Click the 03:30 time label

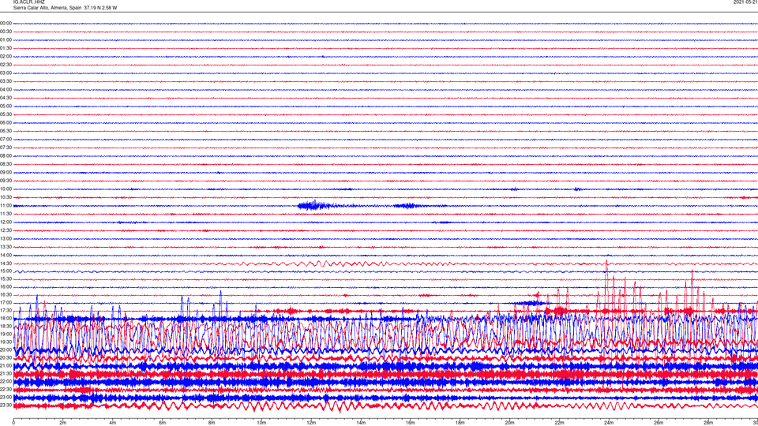6,81
